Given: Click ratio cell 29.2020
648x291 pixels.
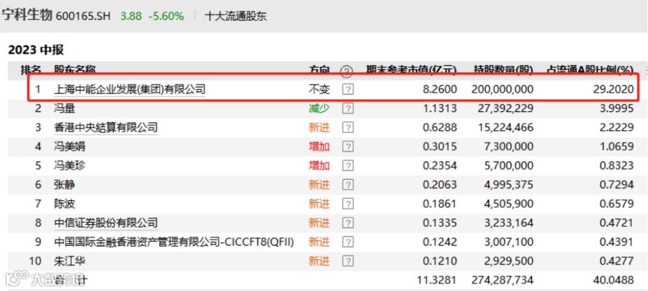Looking at the screenshot, I should click(x=613, y=89).
